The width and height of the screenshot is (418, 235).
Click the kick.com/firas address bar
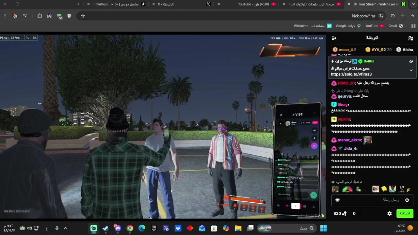(x=232, y=16)
